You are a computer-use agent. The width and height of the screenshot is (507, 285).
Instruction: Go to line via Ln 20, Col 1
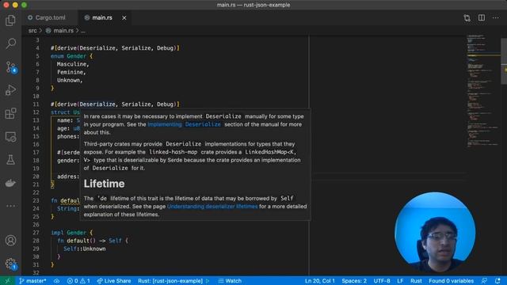[319, 281]
